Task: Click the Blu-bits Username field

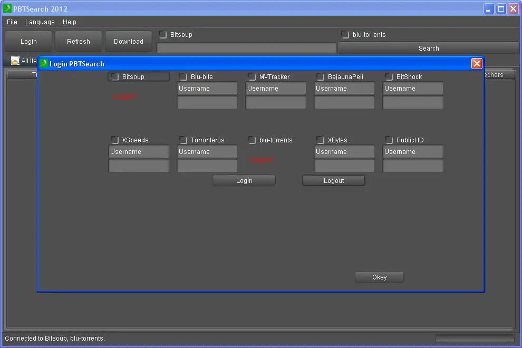Action: pos(207,88)
